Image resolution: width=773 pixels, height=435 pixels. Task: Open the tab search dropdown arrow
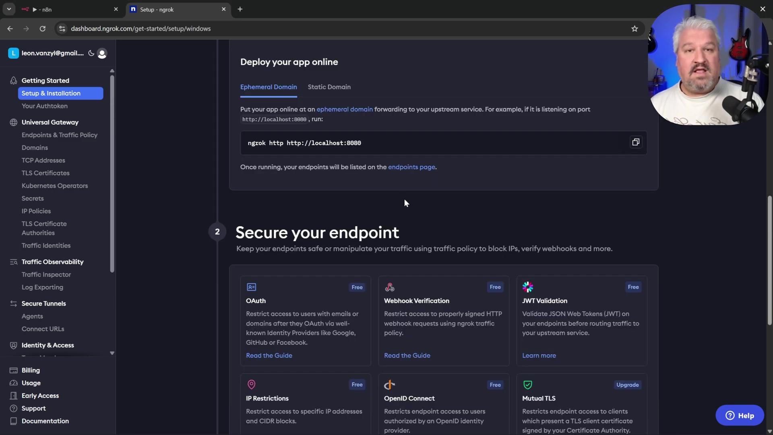pos(9,9)
